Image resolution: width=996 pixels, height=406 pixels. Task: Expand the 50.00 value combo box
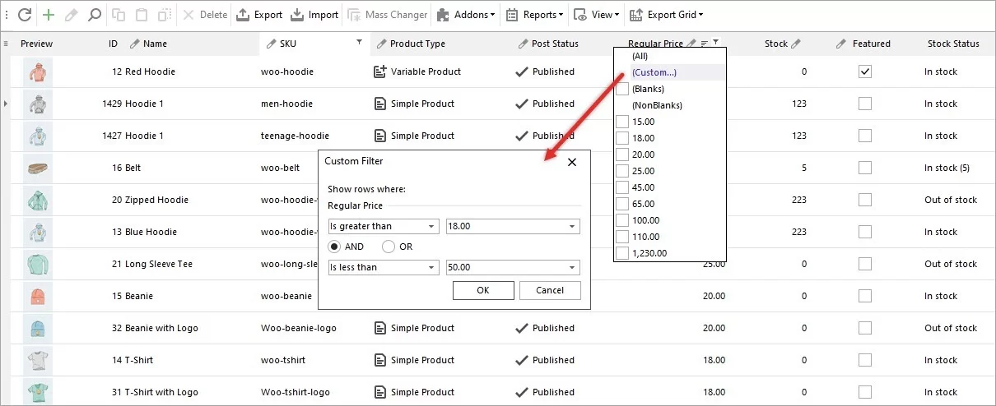click(x=571, y=267)
